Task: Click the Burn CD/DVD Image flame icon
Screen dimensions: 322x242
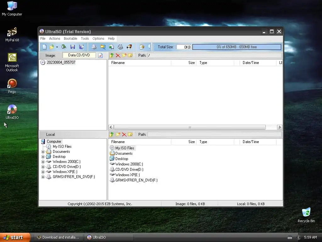Action: pyautogui.click(x=129, y=47)
